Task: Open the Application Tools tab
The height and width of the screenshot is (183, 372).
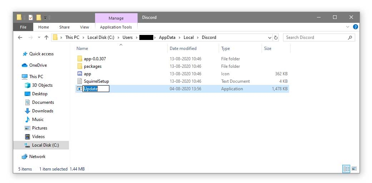Action: pos(116,27)
